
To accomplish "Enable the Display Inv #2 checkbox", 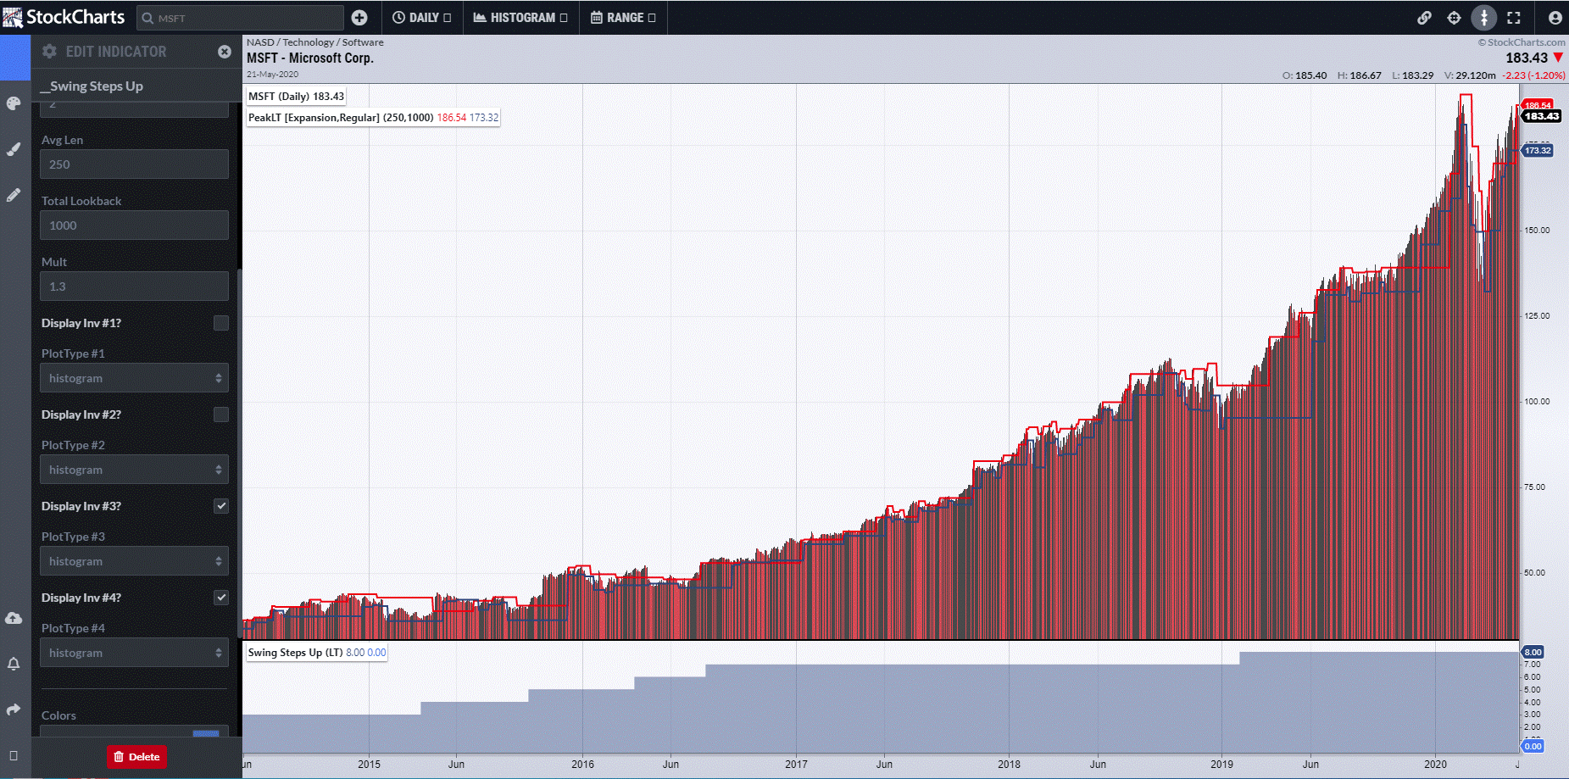I will [x=221, y=415].
